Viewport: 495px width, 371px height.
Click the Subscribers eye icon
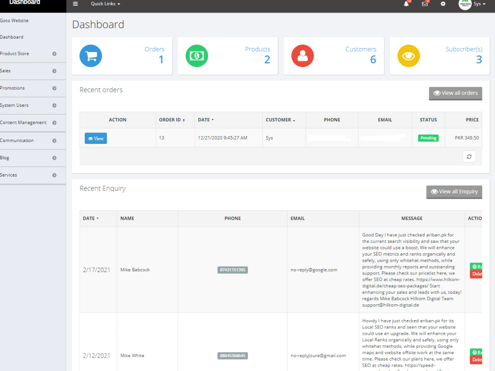[408, 56]
